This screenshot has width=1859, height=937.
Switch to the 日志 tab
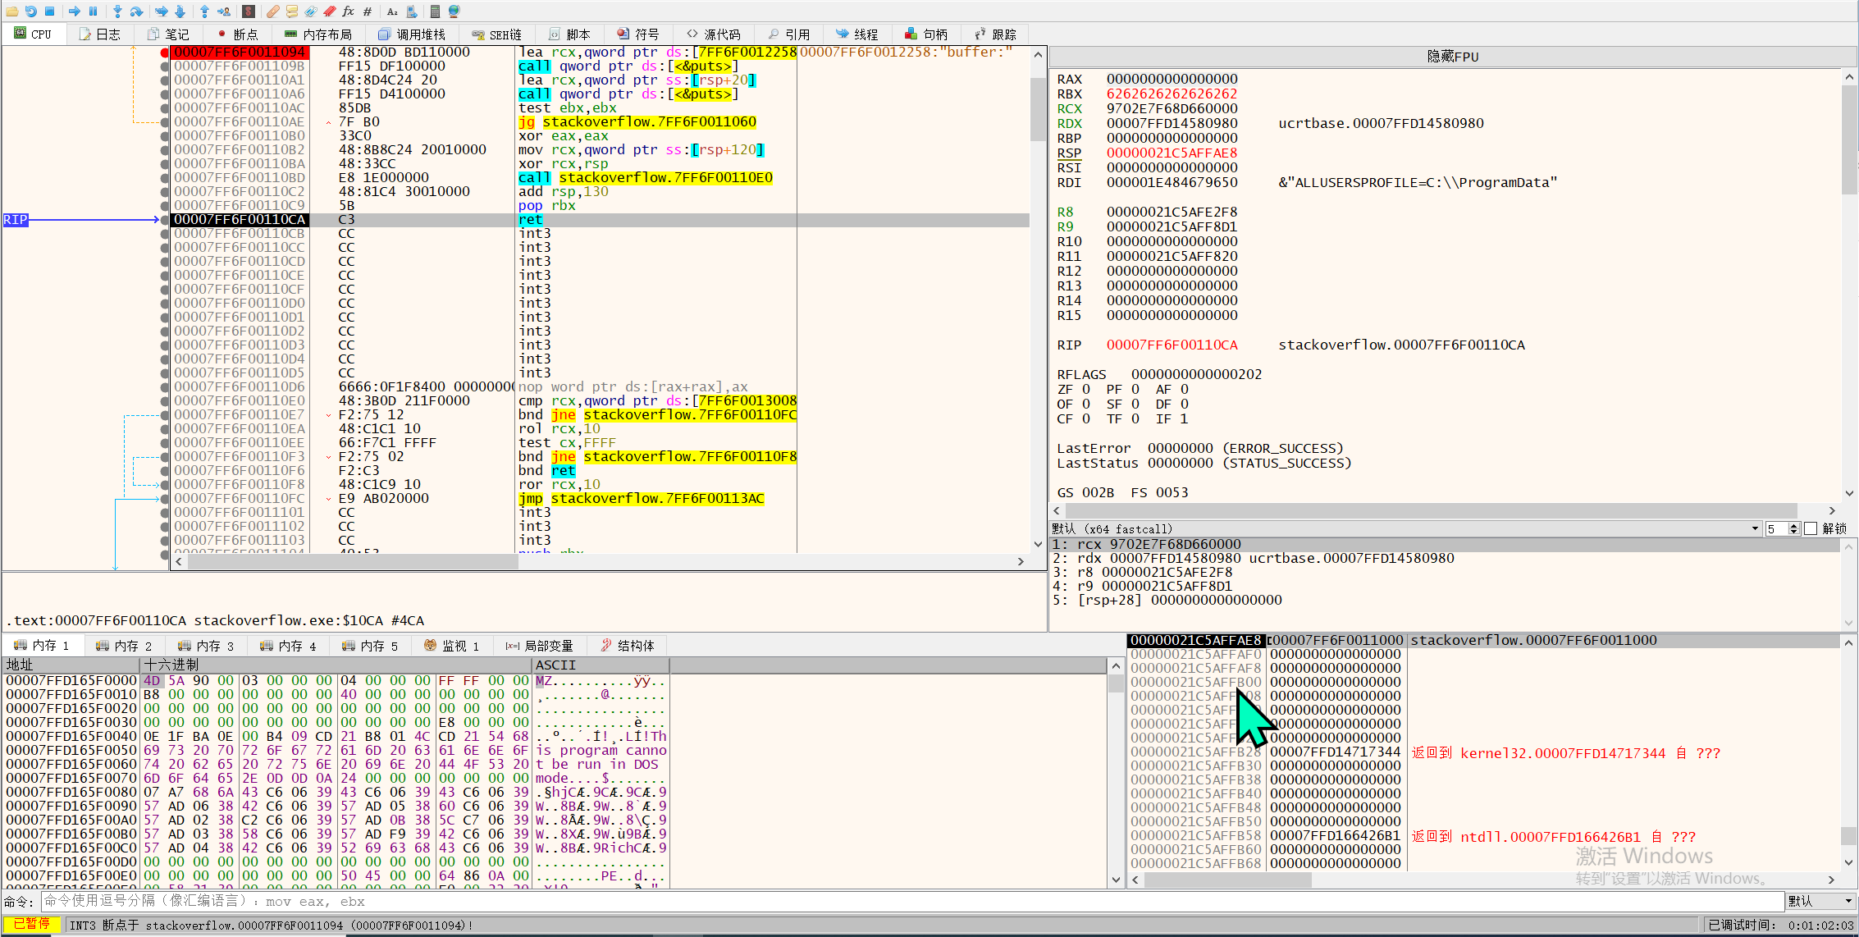coord(100,34)
